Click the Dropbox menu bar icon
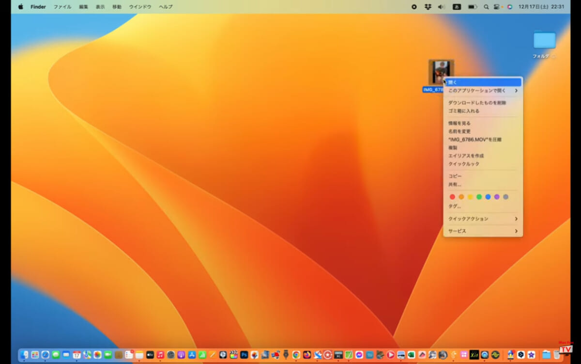The height and width of the screenshot is (364, 581). pyautogui.click(x=428, y=7)
